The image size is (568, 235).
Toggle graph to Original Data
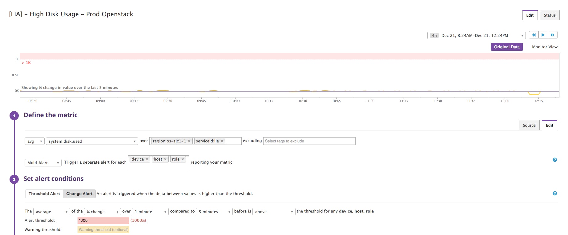pyautogui.click(x=506, y=47)
